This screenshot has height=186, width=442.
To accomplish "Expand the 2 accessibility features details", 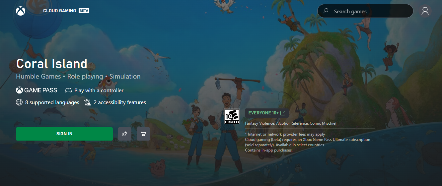I will tap(119, 102).
